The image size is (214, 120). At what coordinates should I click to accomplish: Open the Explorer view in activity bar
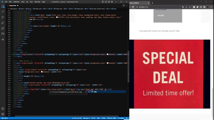pos(3,6)
